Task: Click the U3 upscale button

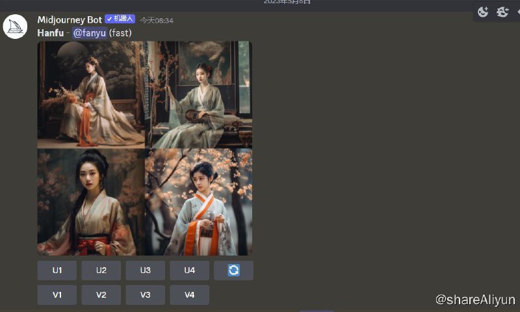Action: (x=146, y=270)
